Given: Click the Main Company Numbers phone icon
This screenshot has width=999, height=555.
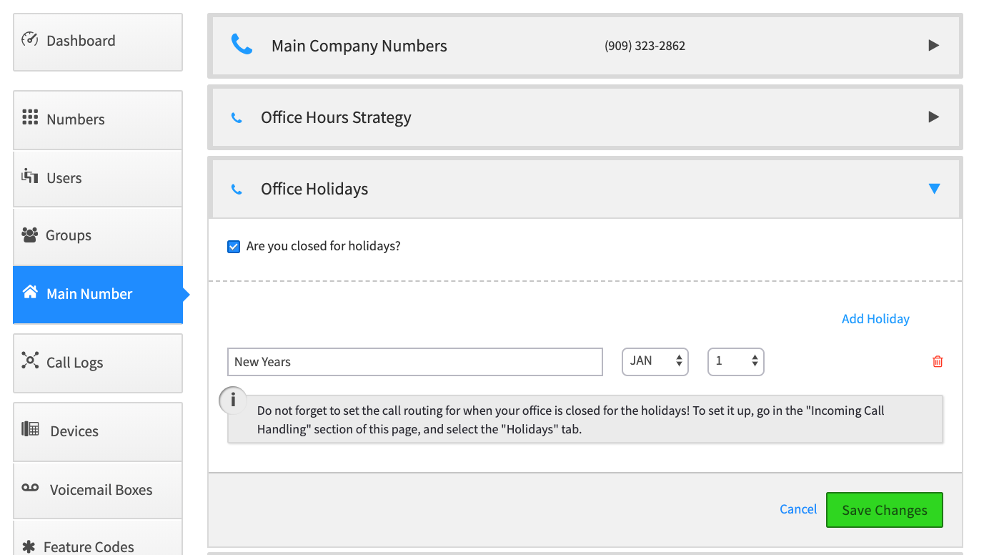Looking at the screenshot, I should [x=242, y=45].
